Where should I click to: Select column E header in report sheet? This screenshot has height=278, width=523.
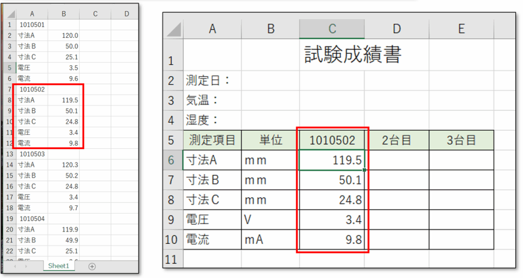click(461, 29)
